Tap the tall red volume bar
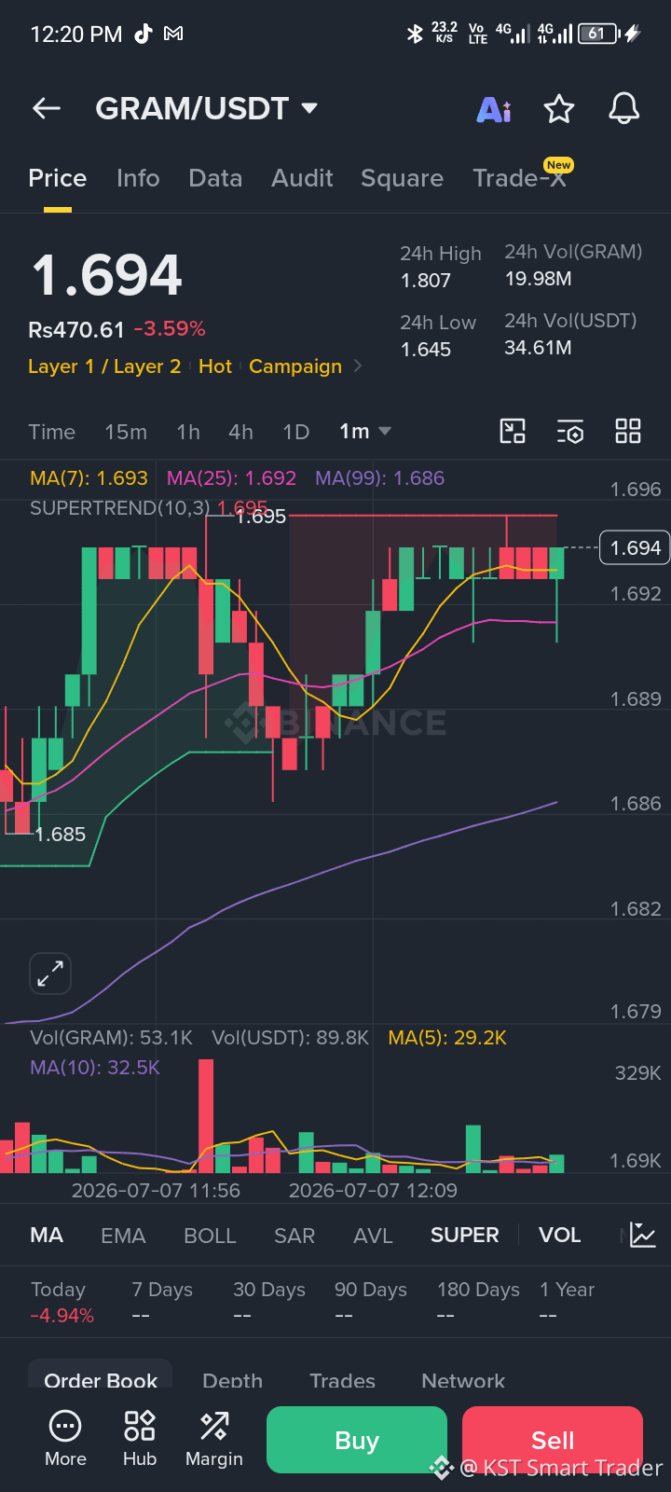The image size is (671, 1492). (206, 1116)
